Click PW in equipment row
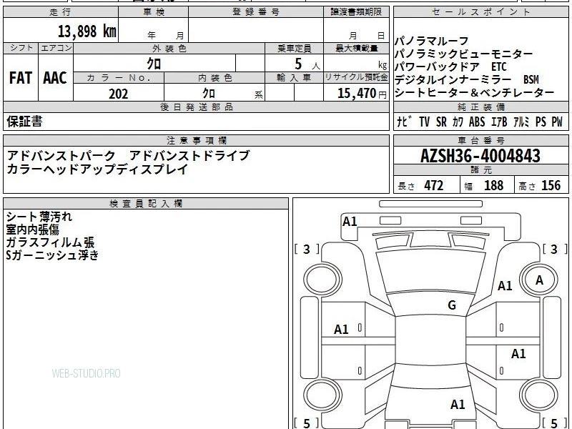The height and width of the screenshot is (429, 572). click(557, 122)
